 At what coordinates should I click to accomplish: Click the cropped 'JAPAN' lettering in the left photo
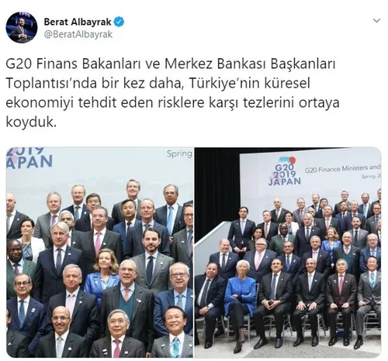pyautogui.click(x=29, y=162)
